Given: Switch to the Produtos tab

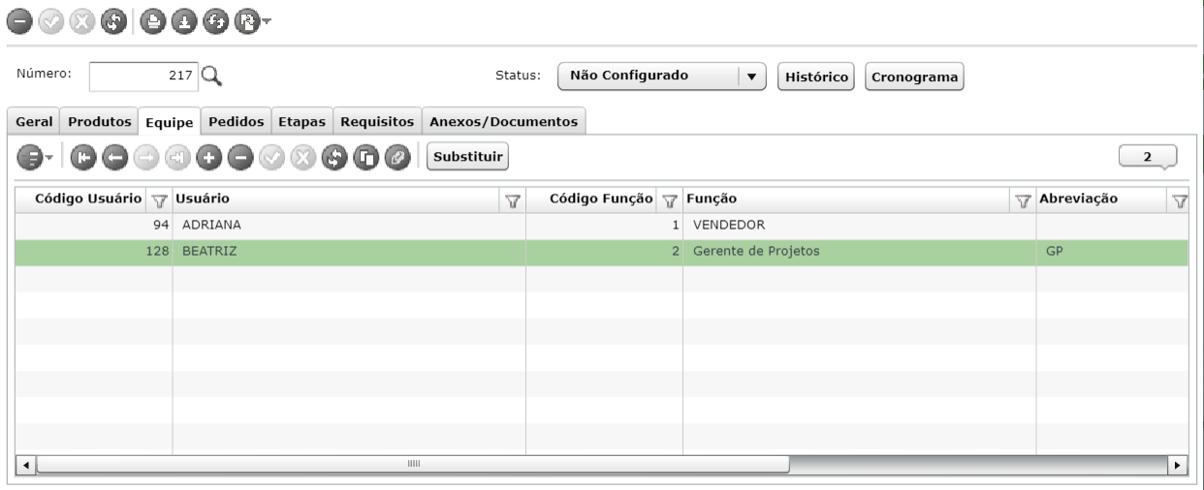Looking at the screenshot, I should (100, 122).
